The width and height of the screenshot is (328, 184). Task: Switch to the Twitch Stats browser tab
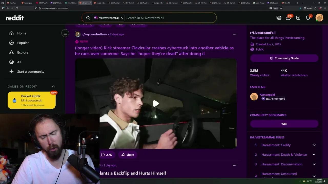pos(70,3)
